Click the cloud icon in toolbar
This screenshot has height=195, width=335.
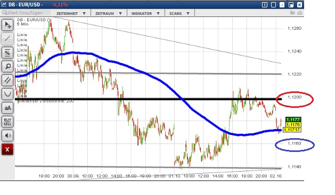pyautogui.click(x=300, y=13)
